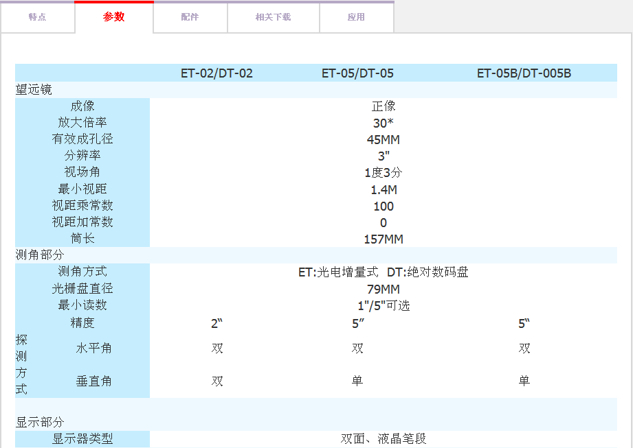
Task: Click the ET-05B/DT-005B column header
Action: [x=524, y=73]
